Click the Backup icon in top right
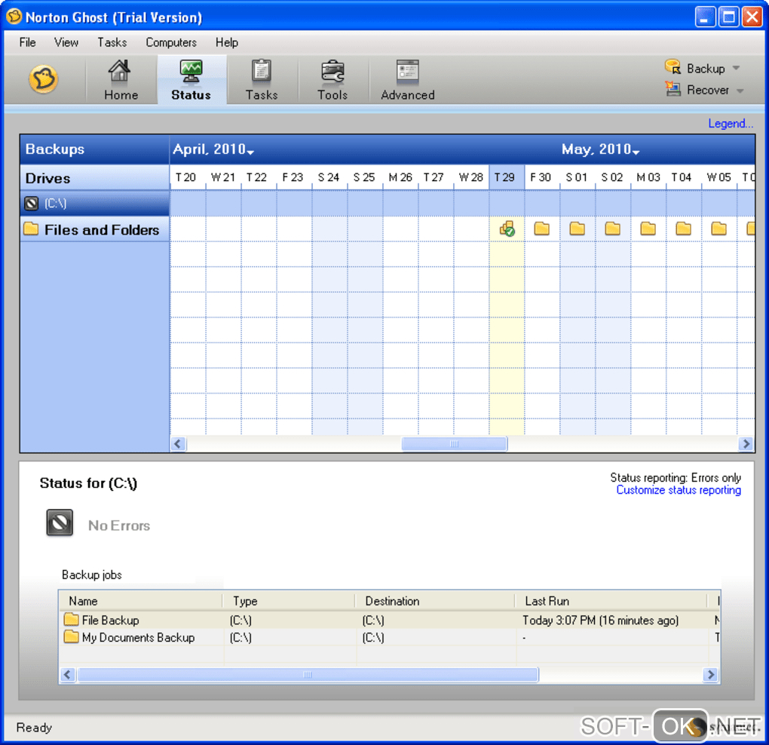This screenshot has width=769, height=745. click(672, 66)
